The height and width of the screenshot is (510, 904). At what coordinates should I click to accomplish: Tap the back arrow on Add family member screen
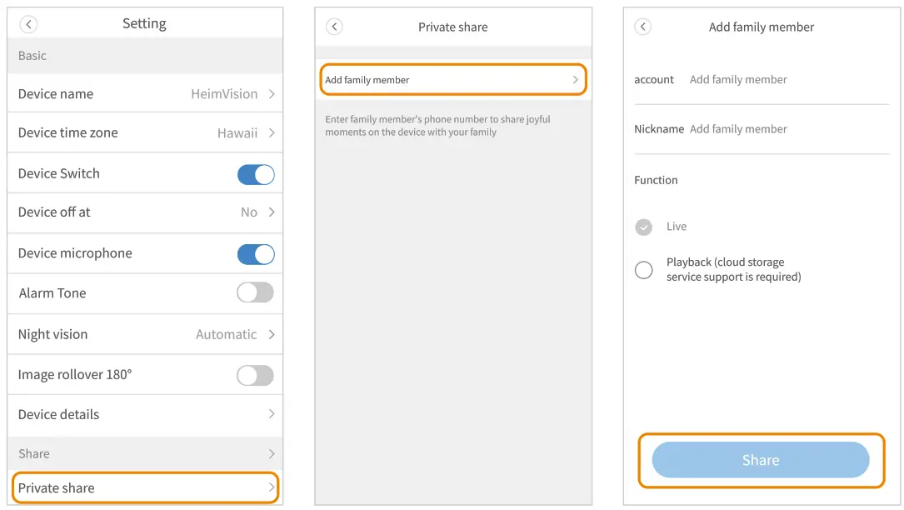tap(642, 27)
